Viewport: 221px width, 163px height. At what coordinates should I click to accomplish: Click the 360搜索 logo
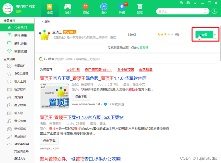[47, 59]
